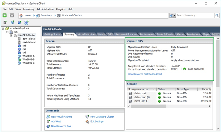Open the Edit menu

click(x=11, y=9)
